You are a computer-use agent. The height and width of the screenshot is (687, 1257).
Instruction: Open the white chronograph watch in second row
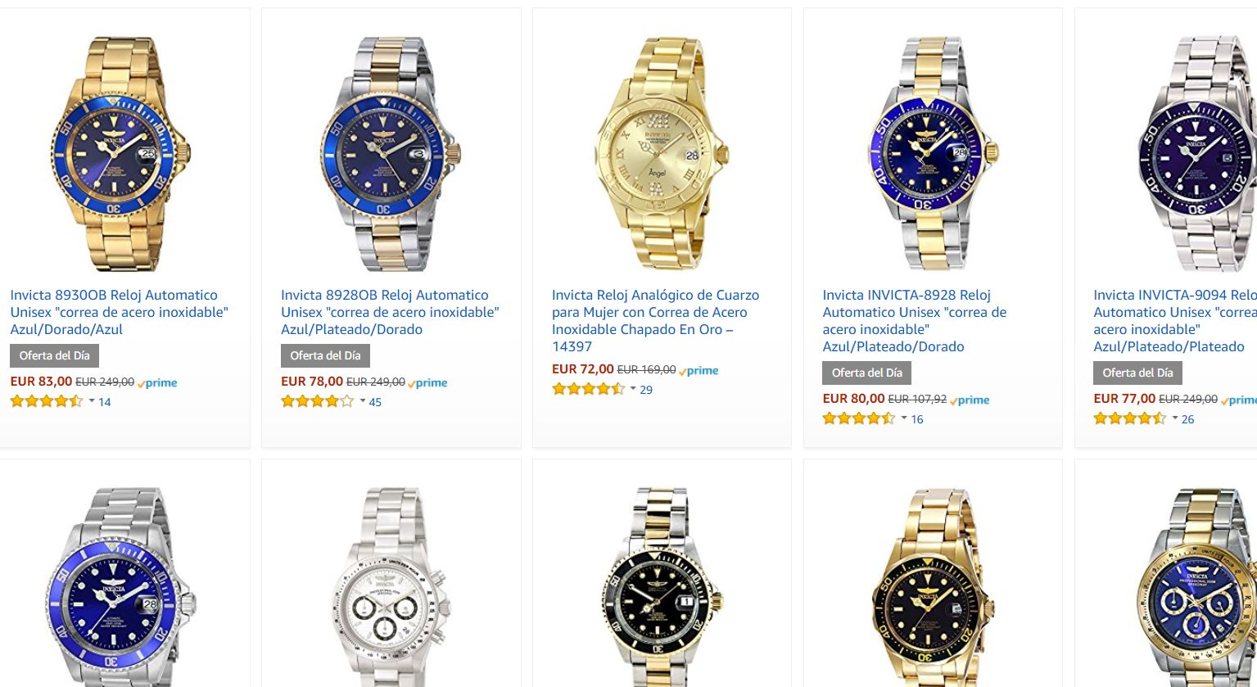click(x=391, y=587)
